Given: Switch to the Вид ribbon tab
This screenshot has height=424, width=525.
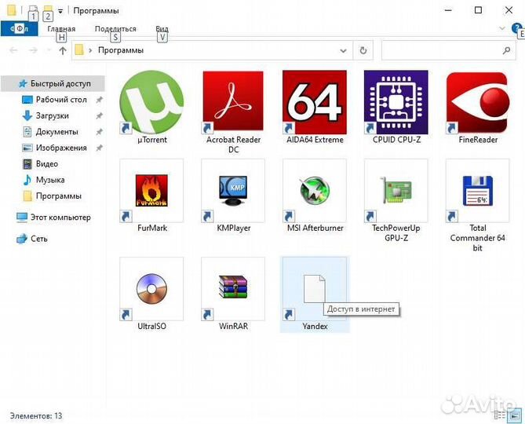Looking at the screenshot, I should coord(162,29).
